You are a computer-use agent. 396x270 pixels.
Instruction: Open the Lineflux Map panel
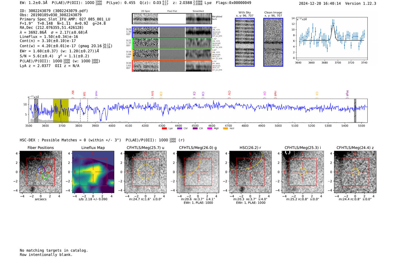(x=93, y=172)
